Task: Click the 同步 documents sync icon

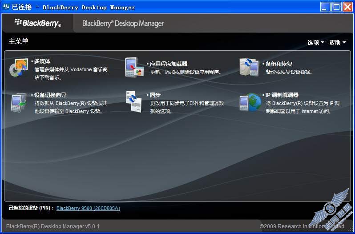Action: click(134, 101)
